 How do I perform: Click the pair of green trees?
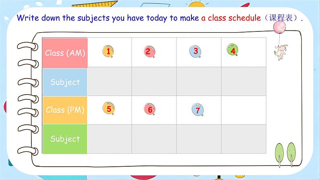285,154
